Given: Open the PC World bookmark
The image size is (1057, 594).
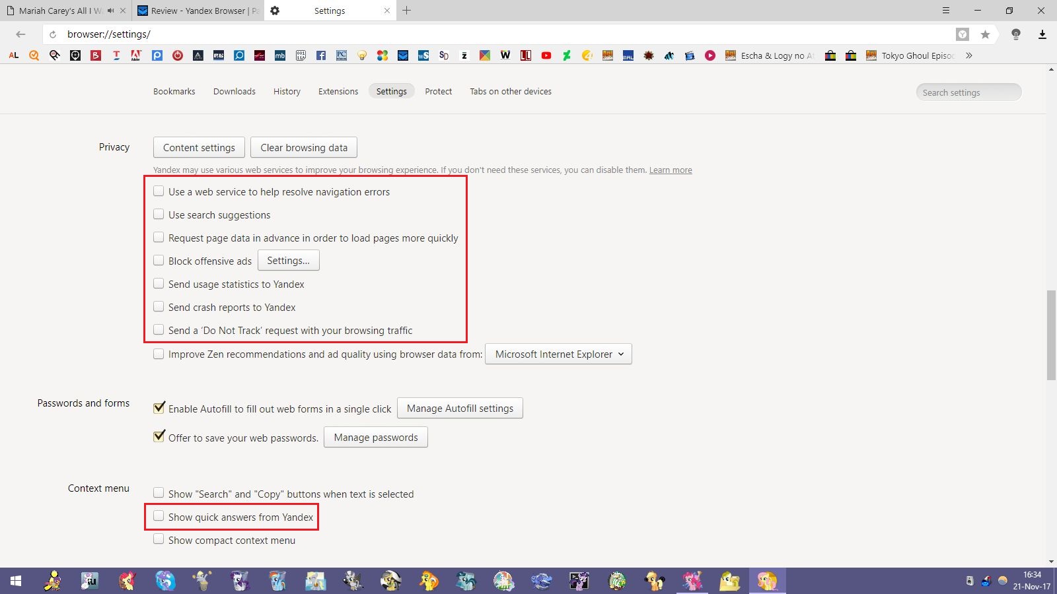Looking at the screenshot, I should click(342, 55).
